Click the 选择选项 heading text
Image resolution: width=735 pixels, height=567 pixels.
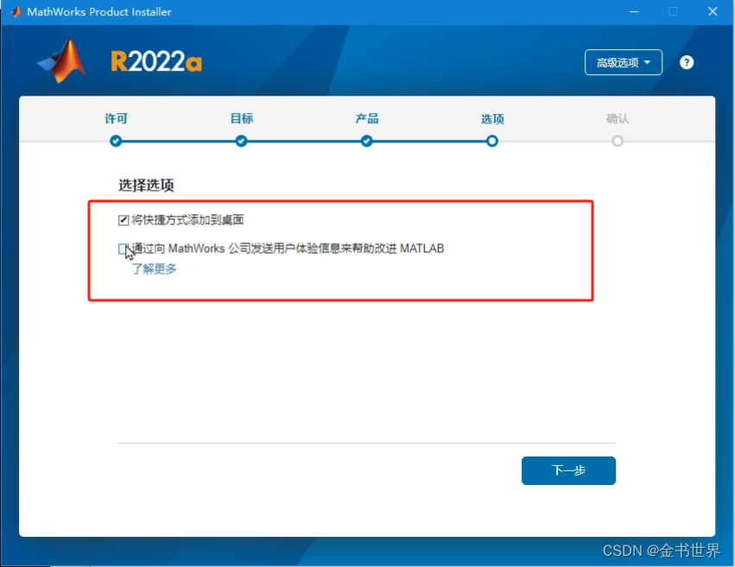pos(146,186)
